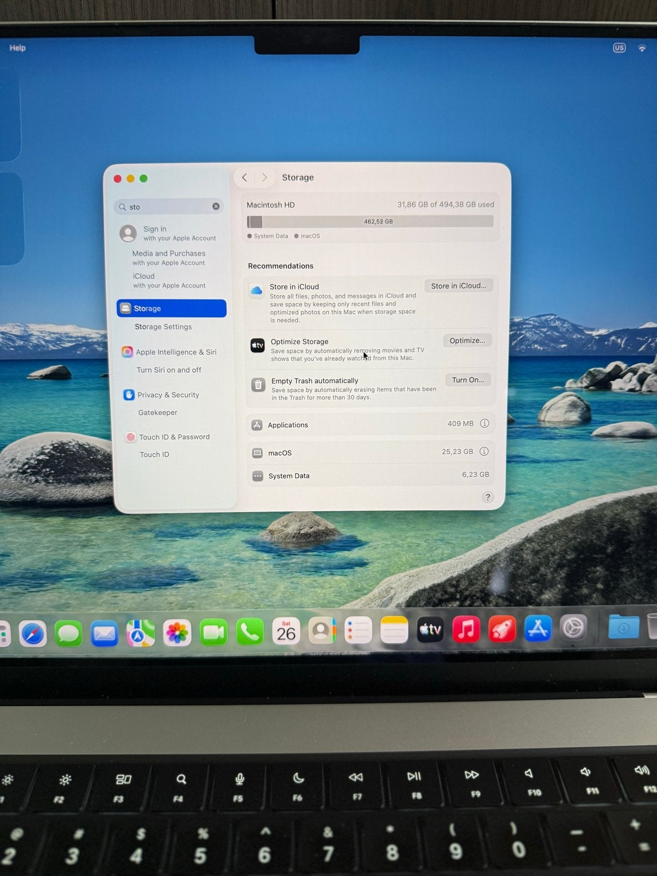Open the Gatekeeper search result
Screen dimensions: 657x876
point(158,412)
